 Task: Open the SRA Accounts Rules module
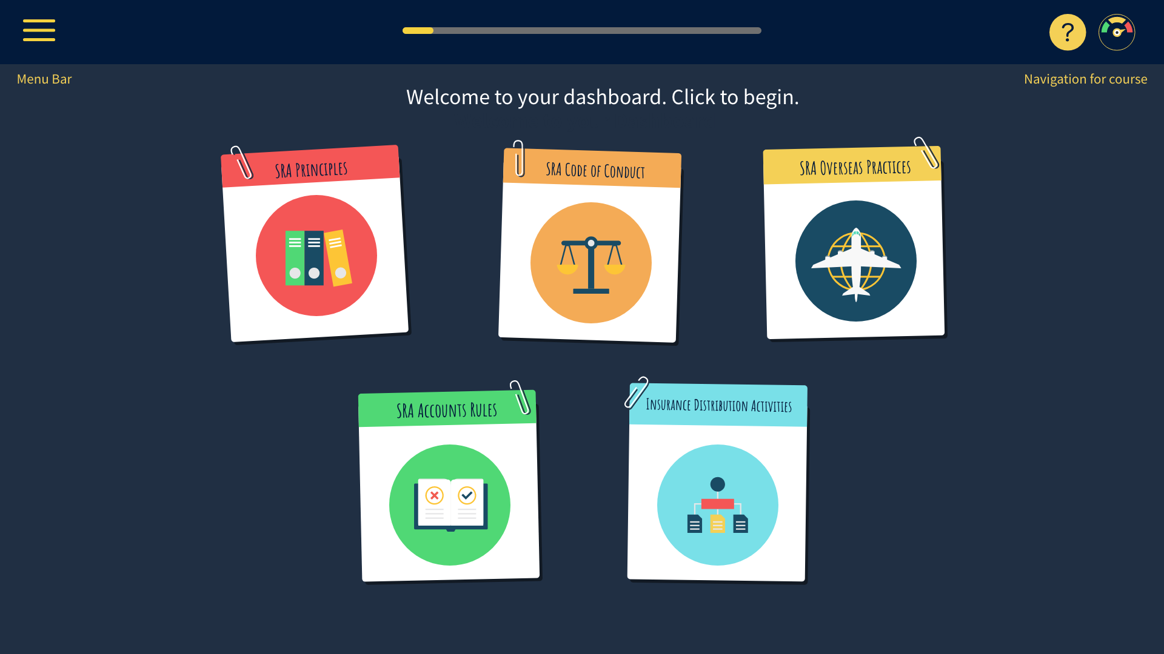tap(449, 484)
